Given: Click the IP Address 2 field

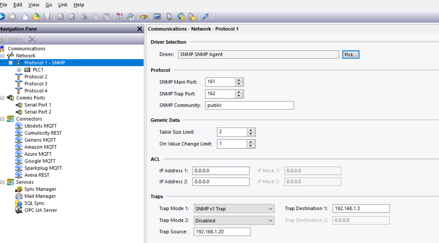Looking at the screenshot, I should (221, 182).
